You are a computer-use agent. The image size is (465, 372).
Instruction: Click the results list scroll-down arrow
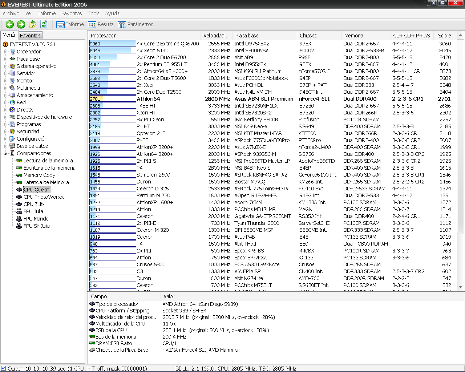click(460, 287)
